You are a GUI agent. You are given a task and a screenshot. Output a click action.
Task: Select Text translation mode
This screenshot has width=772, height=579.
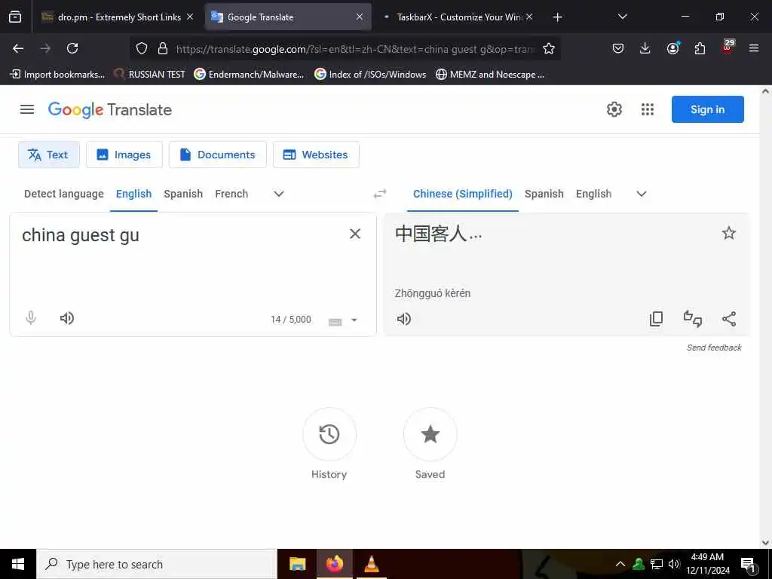(49, 155)
